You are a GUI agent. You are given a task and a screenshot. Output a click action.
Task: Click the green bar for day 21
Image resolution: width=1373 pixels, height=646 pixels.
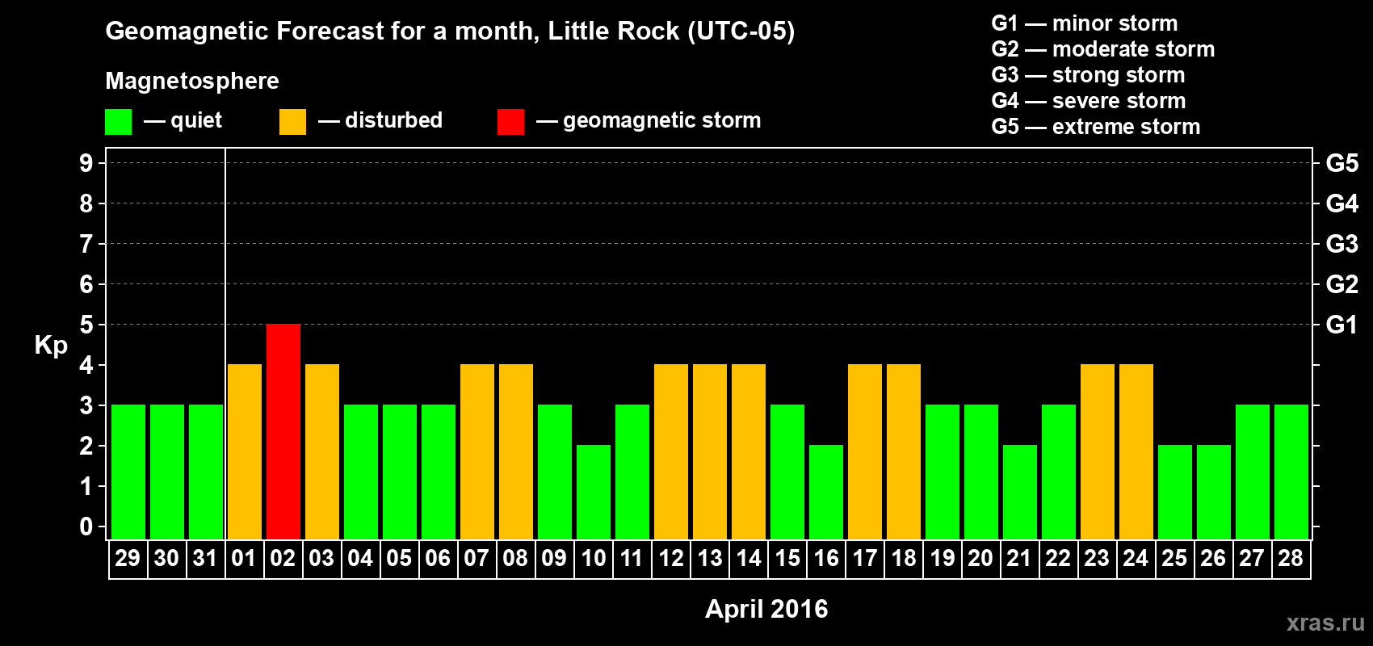pyautogui.click(x=1020, y=493)
